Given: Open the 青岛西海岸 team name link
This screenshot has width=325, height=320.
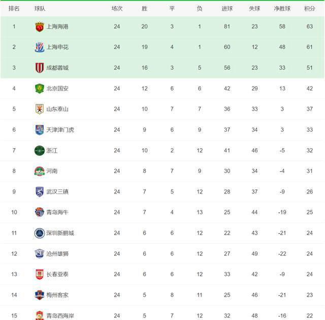Looking at the screenshot, I should pyautogui.click(x=60, y=315).
